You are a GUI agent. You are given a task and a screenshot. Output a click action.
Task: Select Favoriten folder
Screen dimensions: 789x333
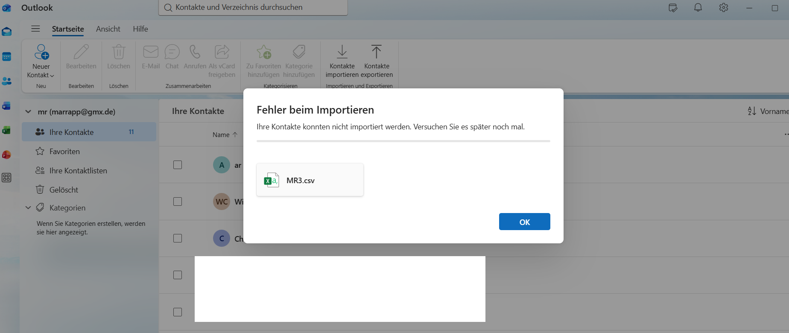coord(89,151)
